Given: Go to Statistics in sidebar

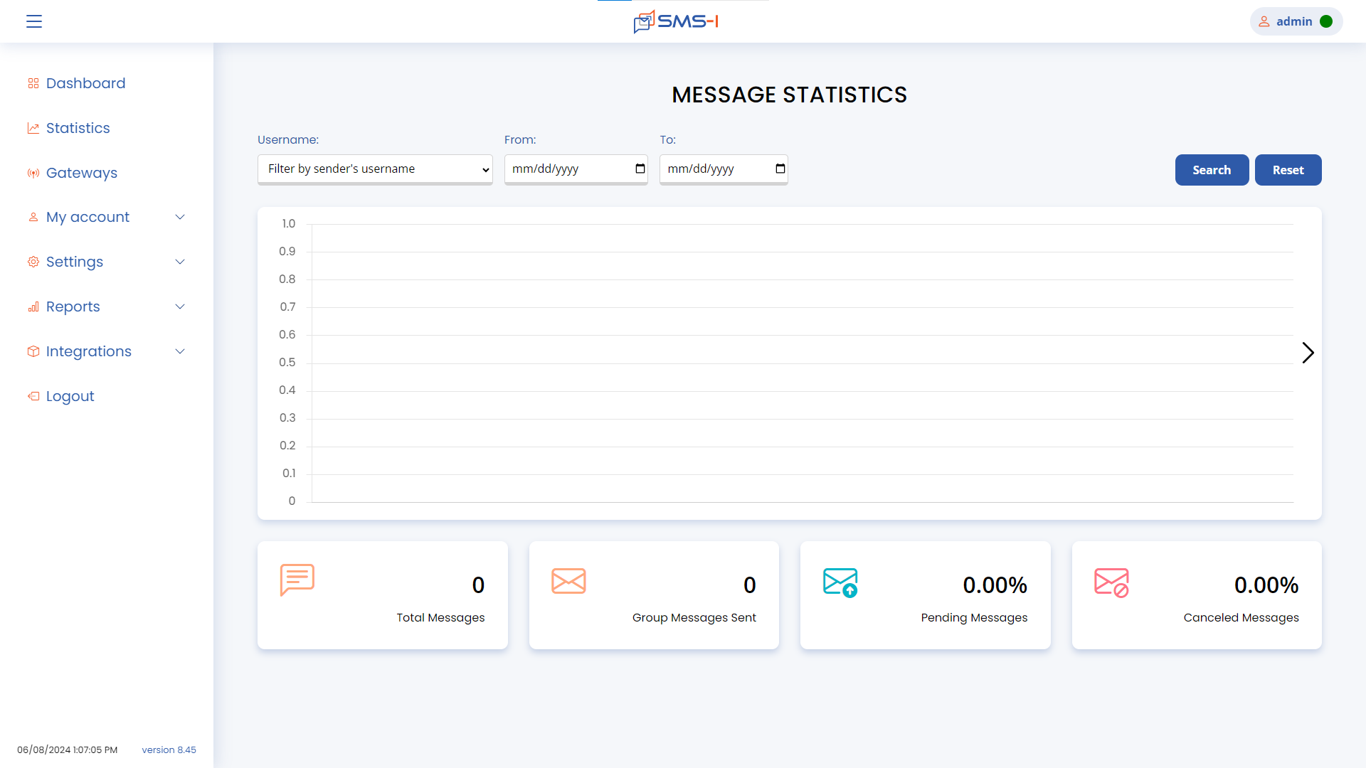Looking at the screenshot, I should point(78,128).
